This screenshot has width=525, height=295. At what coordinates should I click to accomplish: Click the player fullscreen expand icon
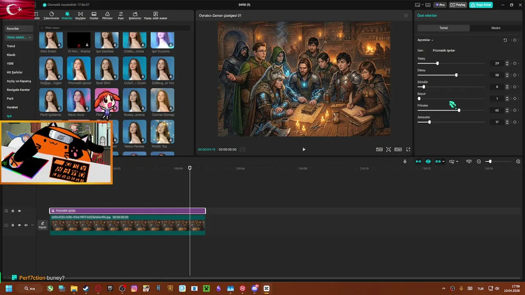point(408,150)
